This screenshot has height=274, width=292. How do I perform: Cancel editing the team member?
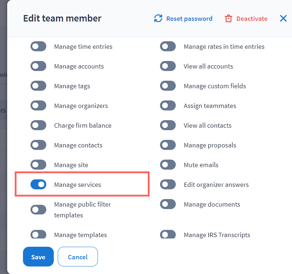click(78, 257)
